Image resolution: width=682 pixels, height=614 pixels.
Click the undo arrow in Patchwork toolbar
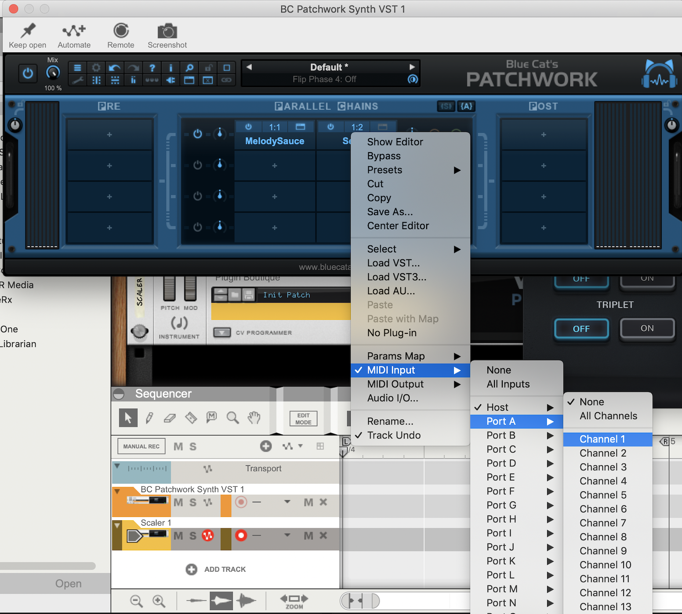tap(115, 68)
